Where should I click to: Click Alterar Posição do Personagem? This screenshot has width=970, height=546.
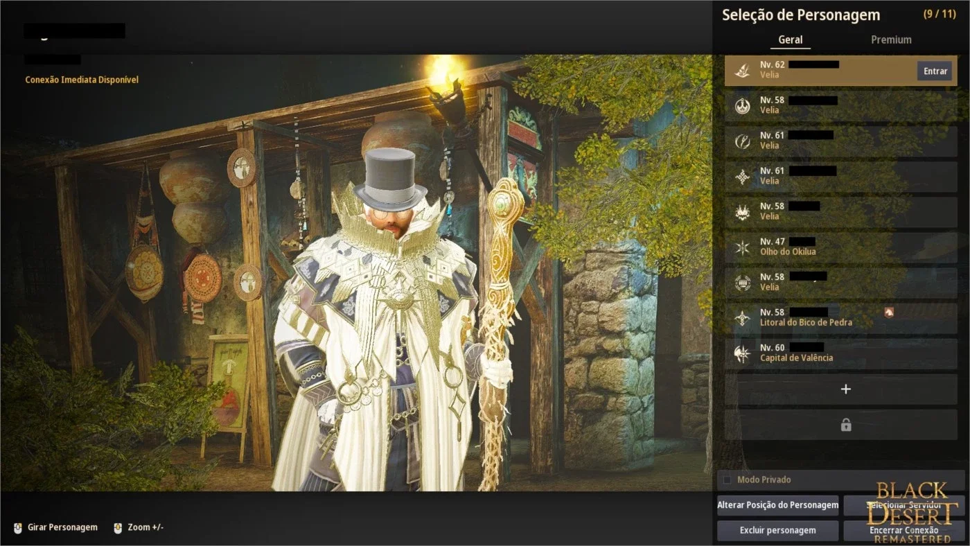[x=777, y=505]
